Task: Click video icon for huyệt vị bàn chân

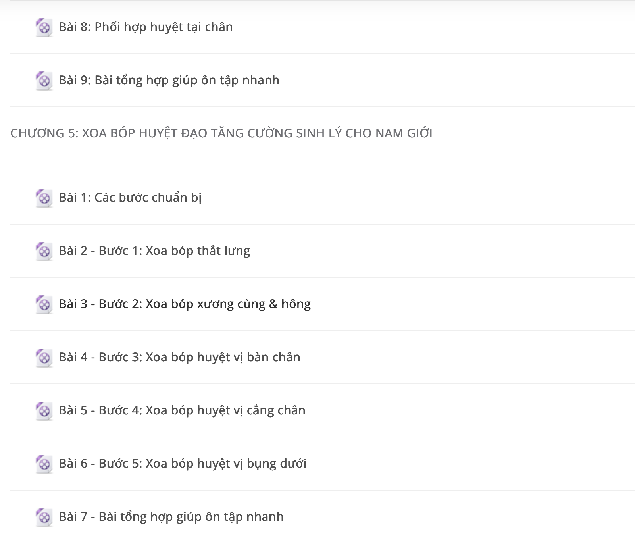Action: point(44,358)
